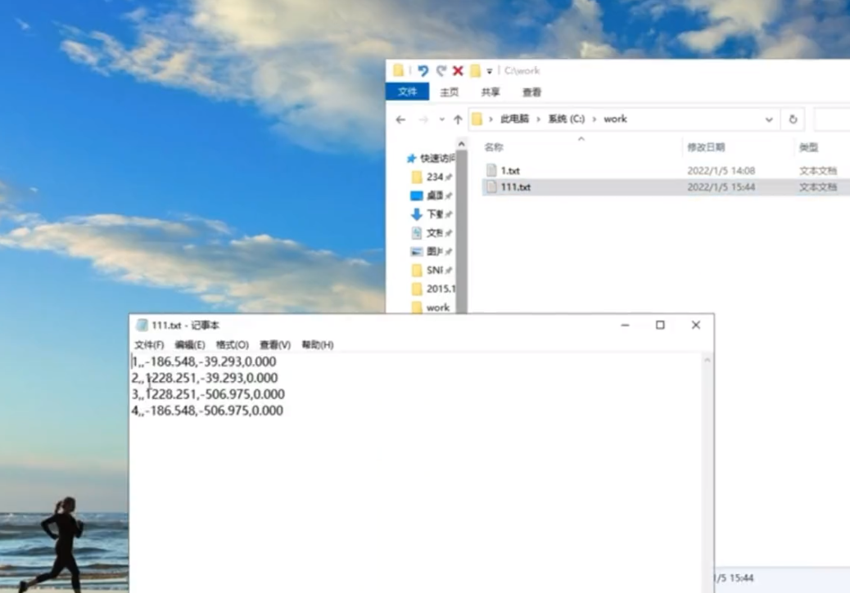Click the back arrow in Explorer

tap(399, 119)
